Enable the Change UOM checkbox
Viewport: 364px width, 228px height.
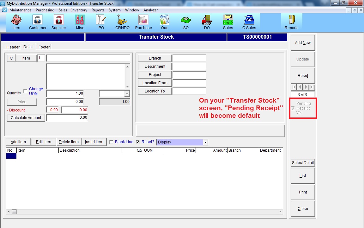click(25, 91)
